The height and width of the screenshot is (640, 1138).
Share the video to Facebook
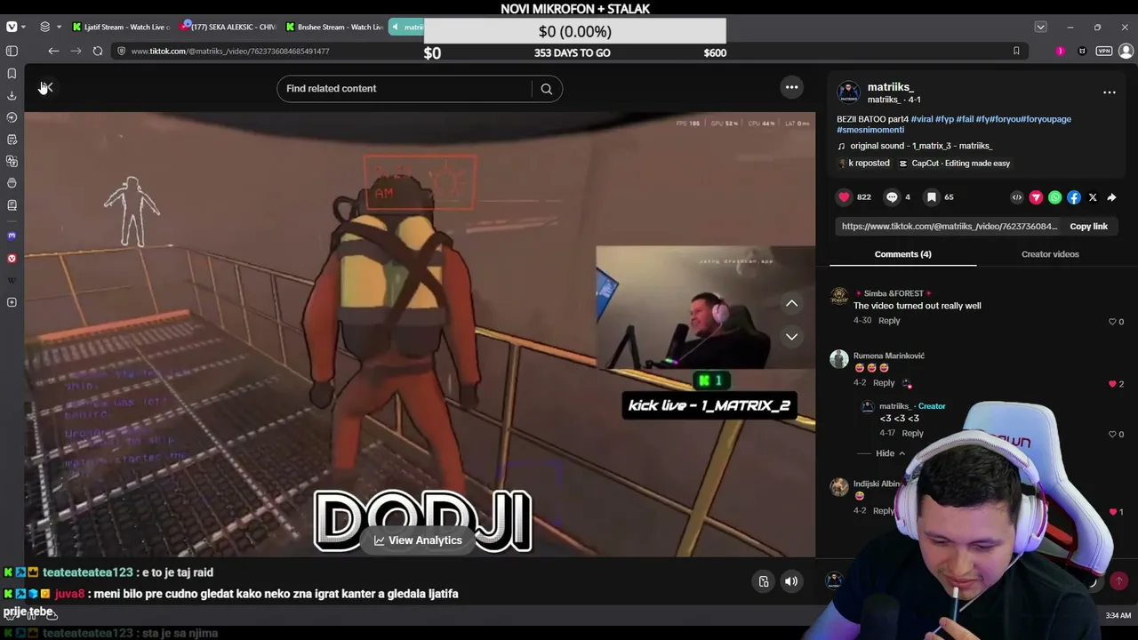click(1074, 197)
